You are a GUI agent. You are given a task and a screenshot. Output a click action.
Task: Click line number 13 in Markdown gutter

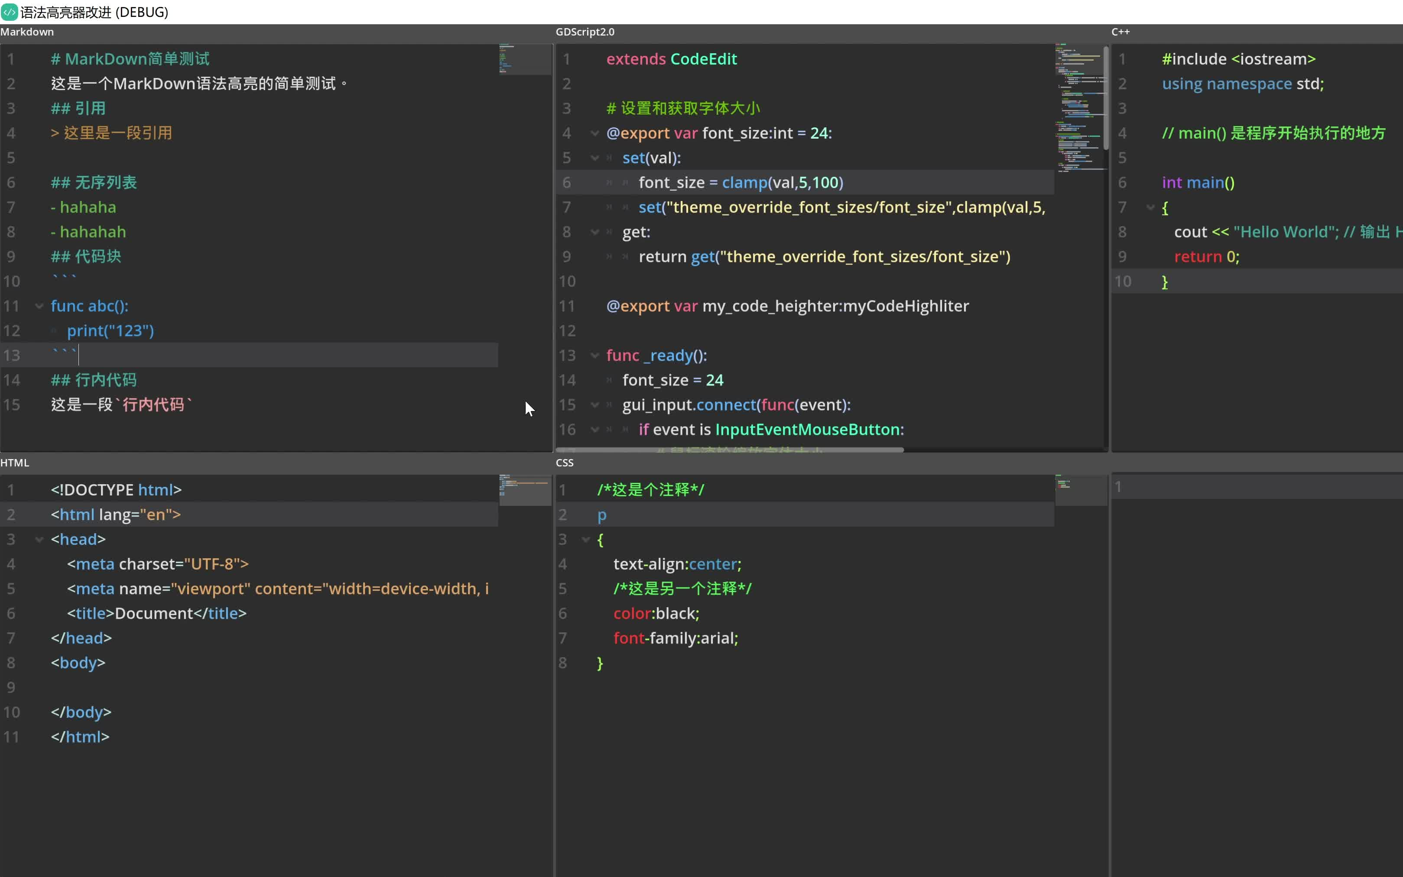[12, 356]
